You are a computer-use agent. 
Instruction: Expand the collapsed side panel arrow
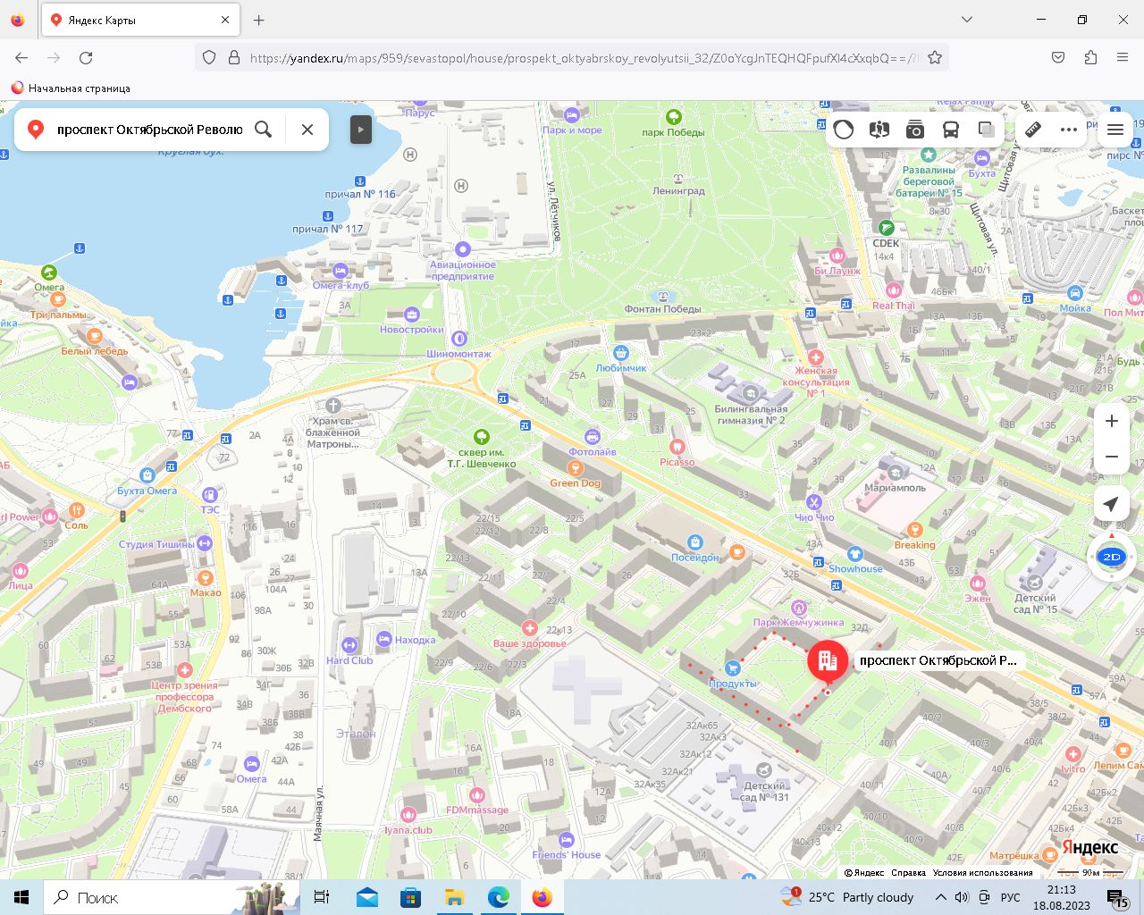[x=360, y=130]
